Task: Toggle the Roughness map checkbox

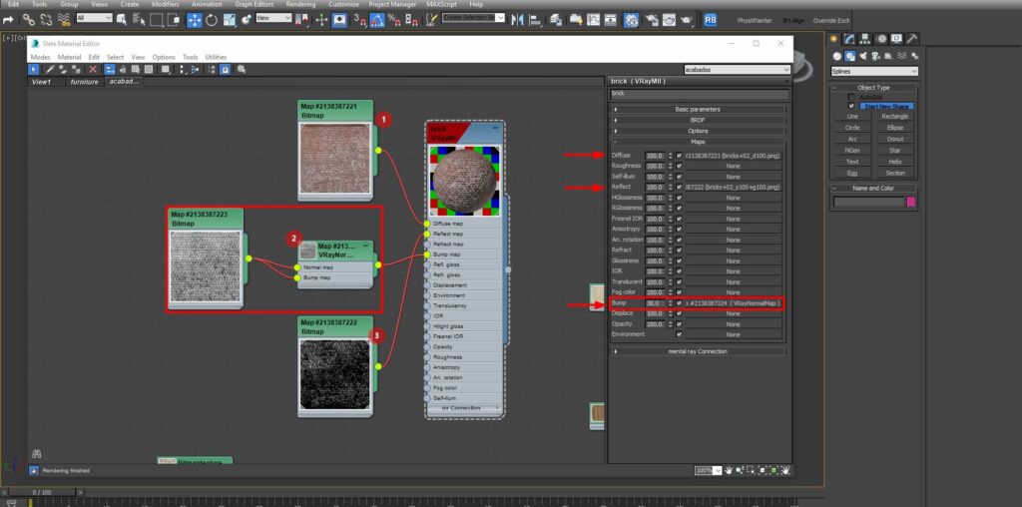Action: point(679,167)
